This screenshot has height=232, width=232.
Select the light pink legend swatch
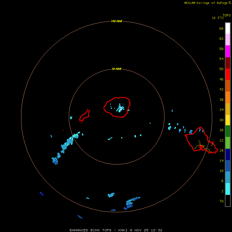[x=228, y=39]
